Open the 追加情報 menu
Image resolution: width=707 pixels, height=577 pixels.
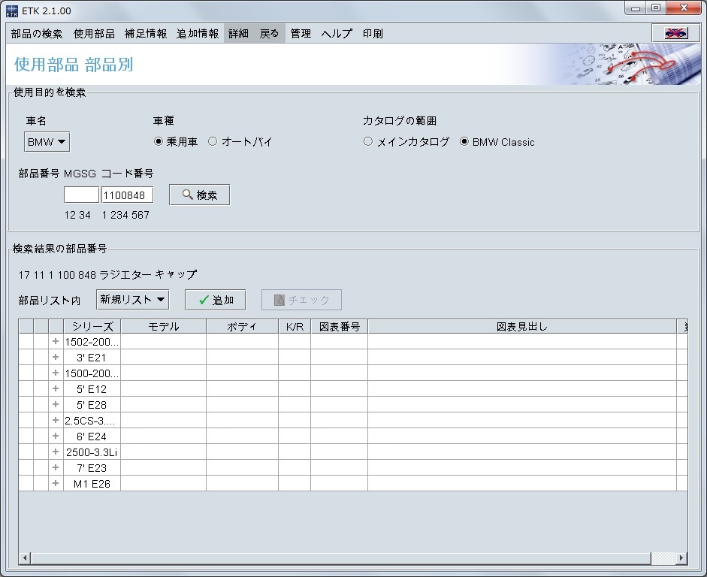coord(198,33)
